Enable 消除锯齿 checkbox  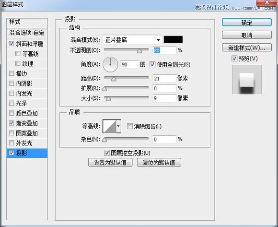130,126
